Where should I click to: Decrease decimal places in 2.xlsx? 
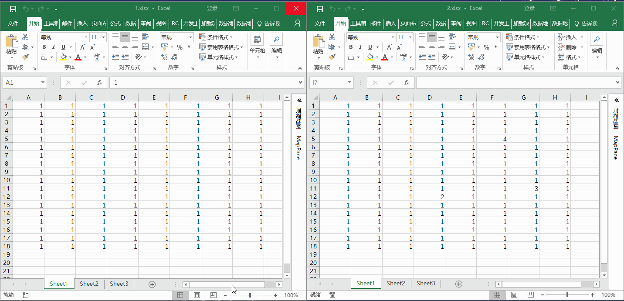482,57
